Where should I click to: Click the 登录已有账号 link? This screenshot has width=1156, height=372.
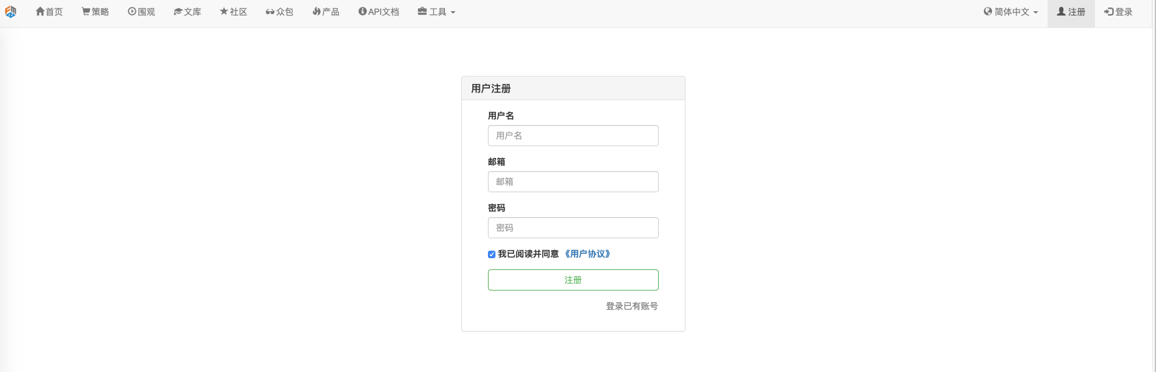click(632, 306)
